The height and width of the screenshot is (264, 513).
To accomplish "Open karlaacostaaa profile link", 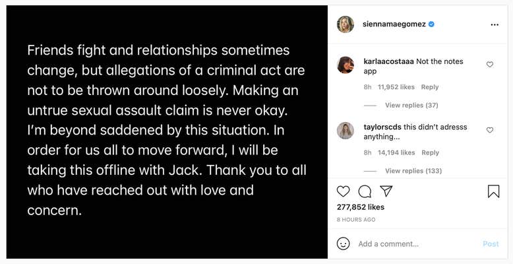I will coord(388,61).
